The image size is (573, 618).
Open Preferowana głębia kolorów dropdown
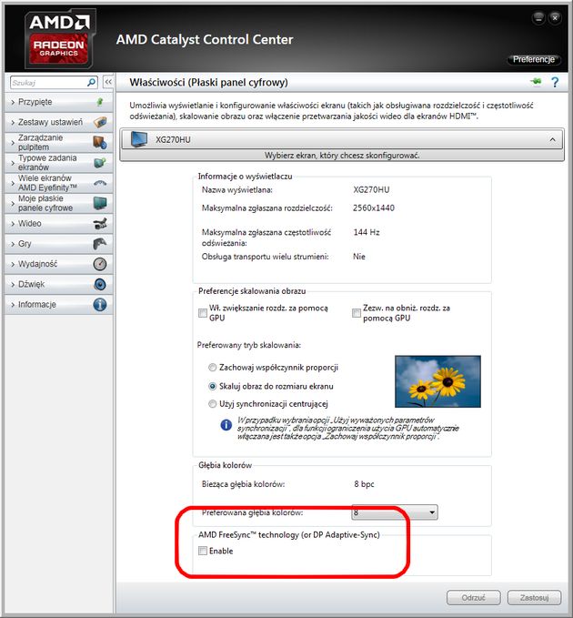395,512
